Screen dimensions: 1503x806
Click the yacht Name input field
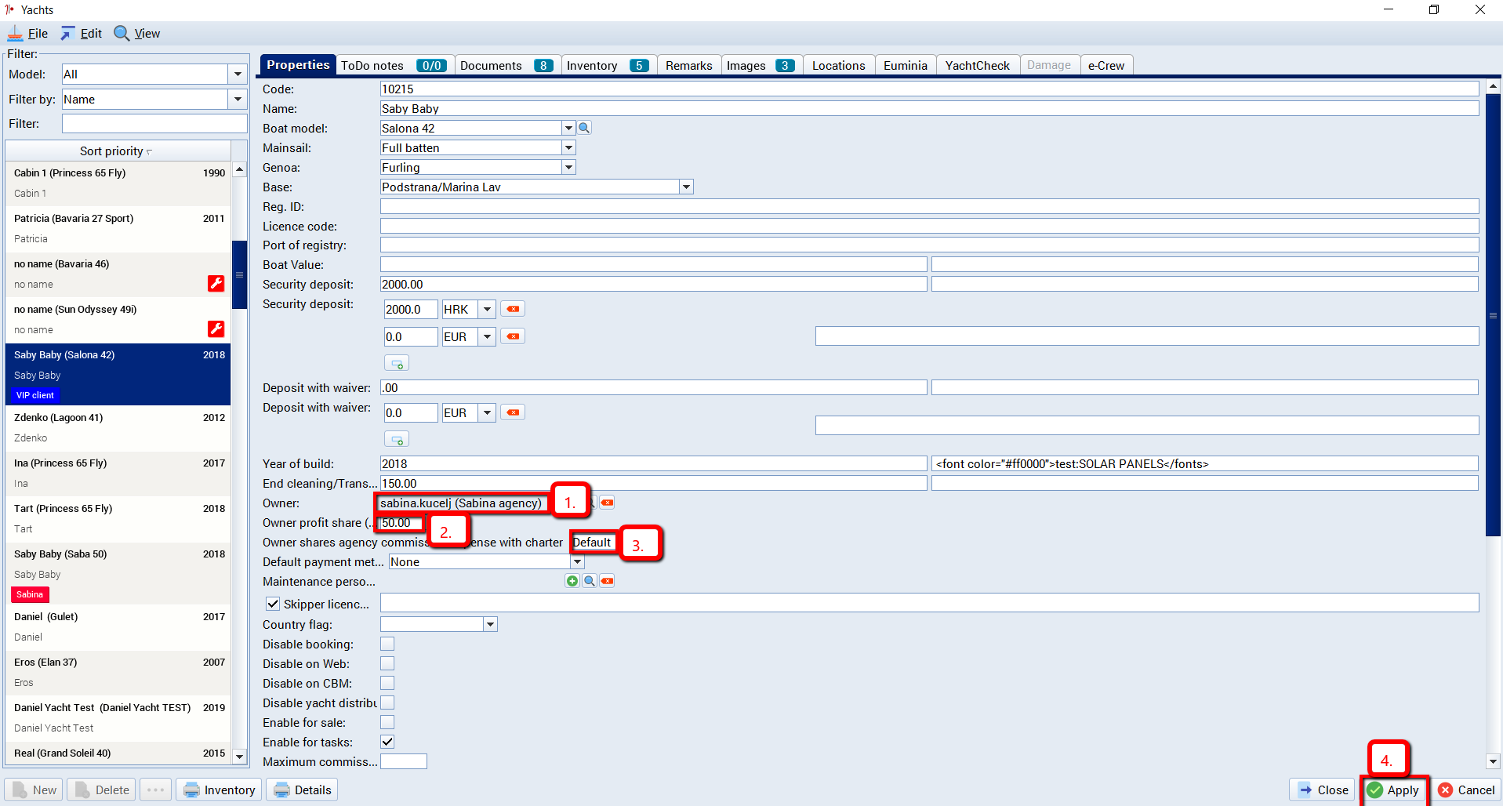coord(929,108)
